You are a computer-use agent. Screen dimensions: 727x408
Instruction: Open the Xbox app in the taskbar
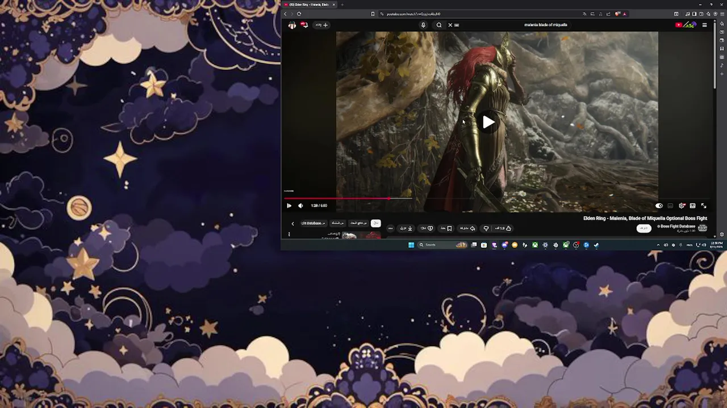pyautogui.click(x=535, y=245)
